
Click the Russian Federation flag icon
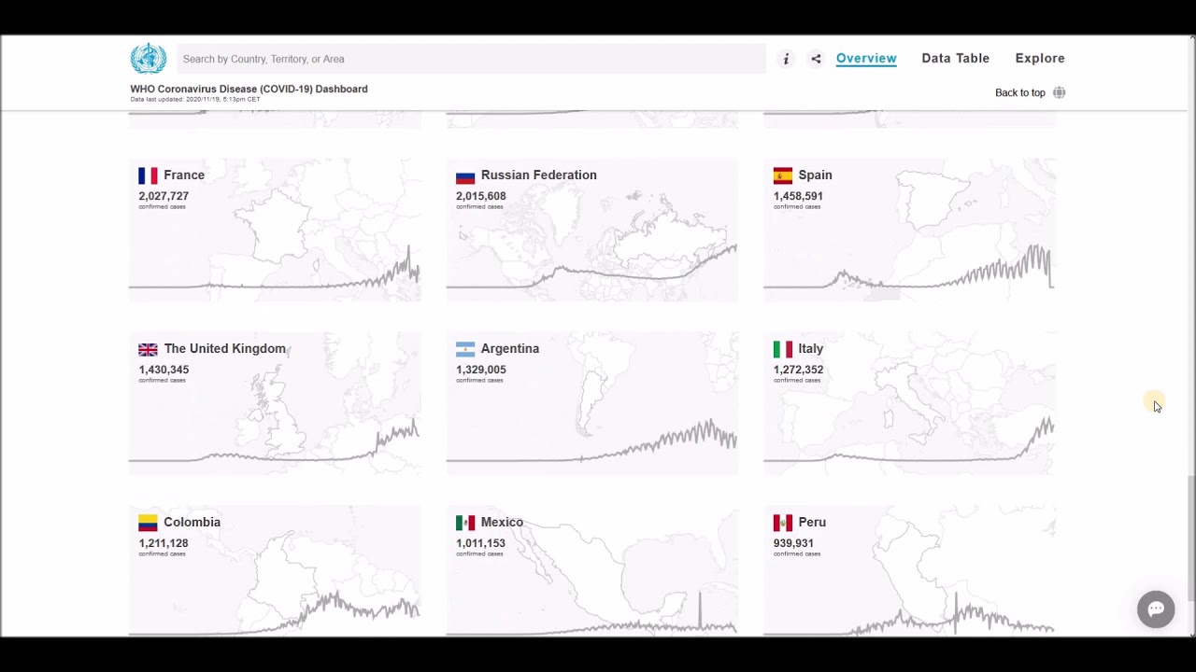465,175
